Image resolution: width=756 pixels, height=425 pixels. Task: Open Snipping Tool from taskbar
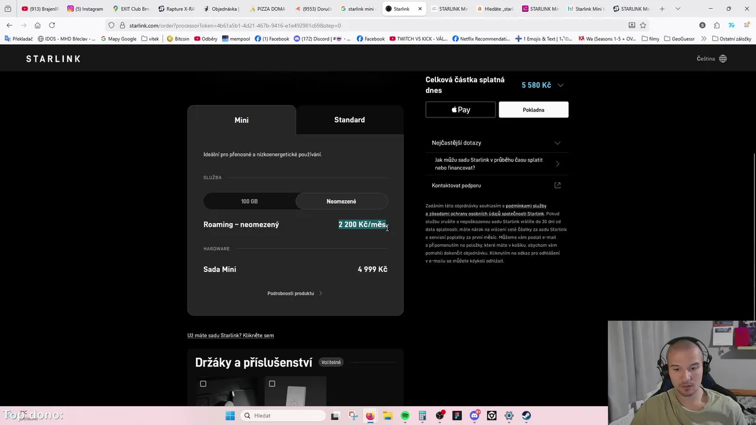tap(353, 416)
